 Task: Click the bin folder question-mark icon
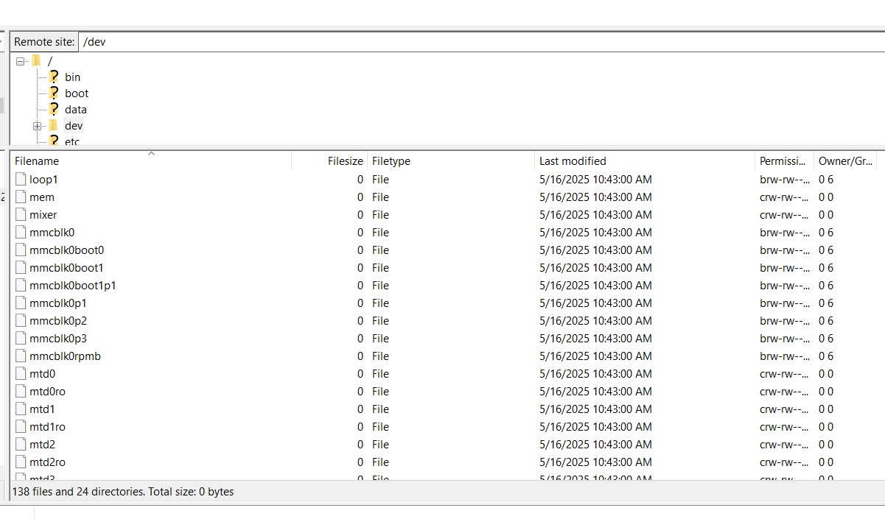coord(53,77)
